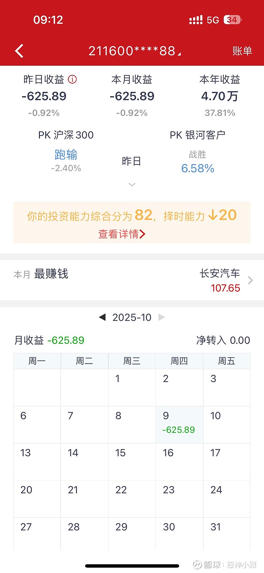This screenshot has width=264, height=573.
Task: Select October 10 calendar cell
Action: click(227, 425)
